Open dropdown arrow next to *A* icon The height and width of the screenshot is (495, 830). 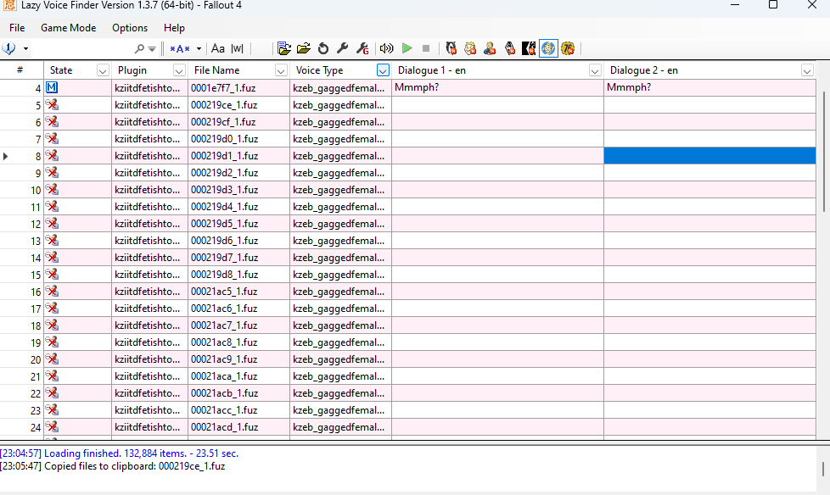[x=199, y=48]
